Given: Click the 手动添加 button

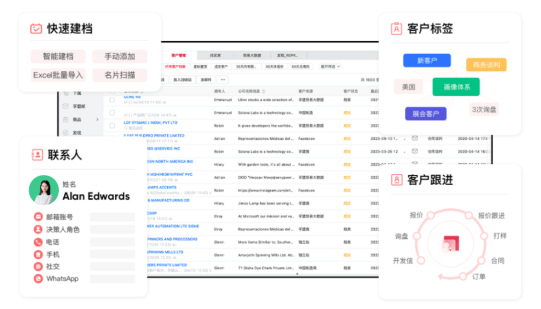Looking at the screenshot, I should [120, 56].
